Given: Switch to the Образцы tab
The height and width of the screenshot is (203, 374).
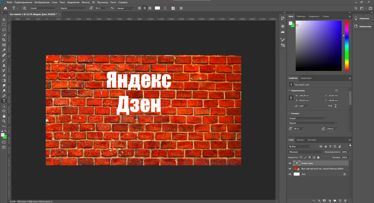Looking at the screenshot, I should (x=301, y=16).
